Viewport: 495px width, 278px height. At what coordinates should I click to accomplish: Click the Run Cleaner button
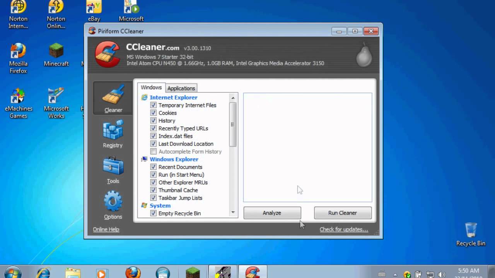pyautogui.click(x=343, y=213)
